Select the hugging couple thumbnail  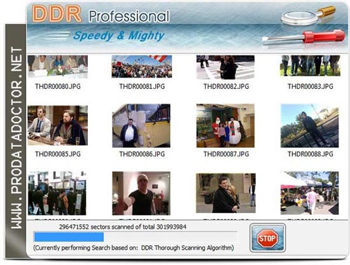(226, 193)
